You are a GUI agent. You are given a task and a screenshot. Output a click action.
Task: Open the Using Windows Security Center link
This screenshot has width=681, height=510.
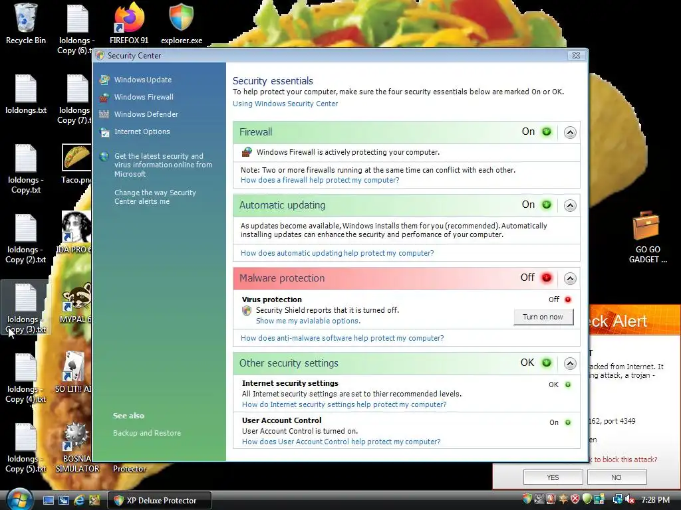(285, 104)
